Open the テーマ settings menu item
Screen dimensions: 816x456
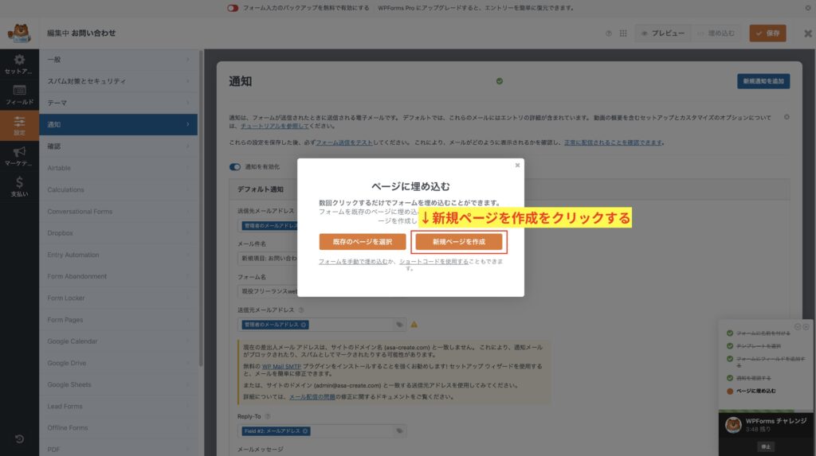(x=118, y=103)
